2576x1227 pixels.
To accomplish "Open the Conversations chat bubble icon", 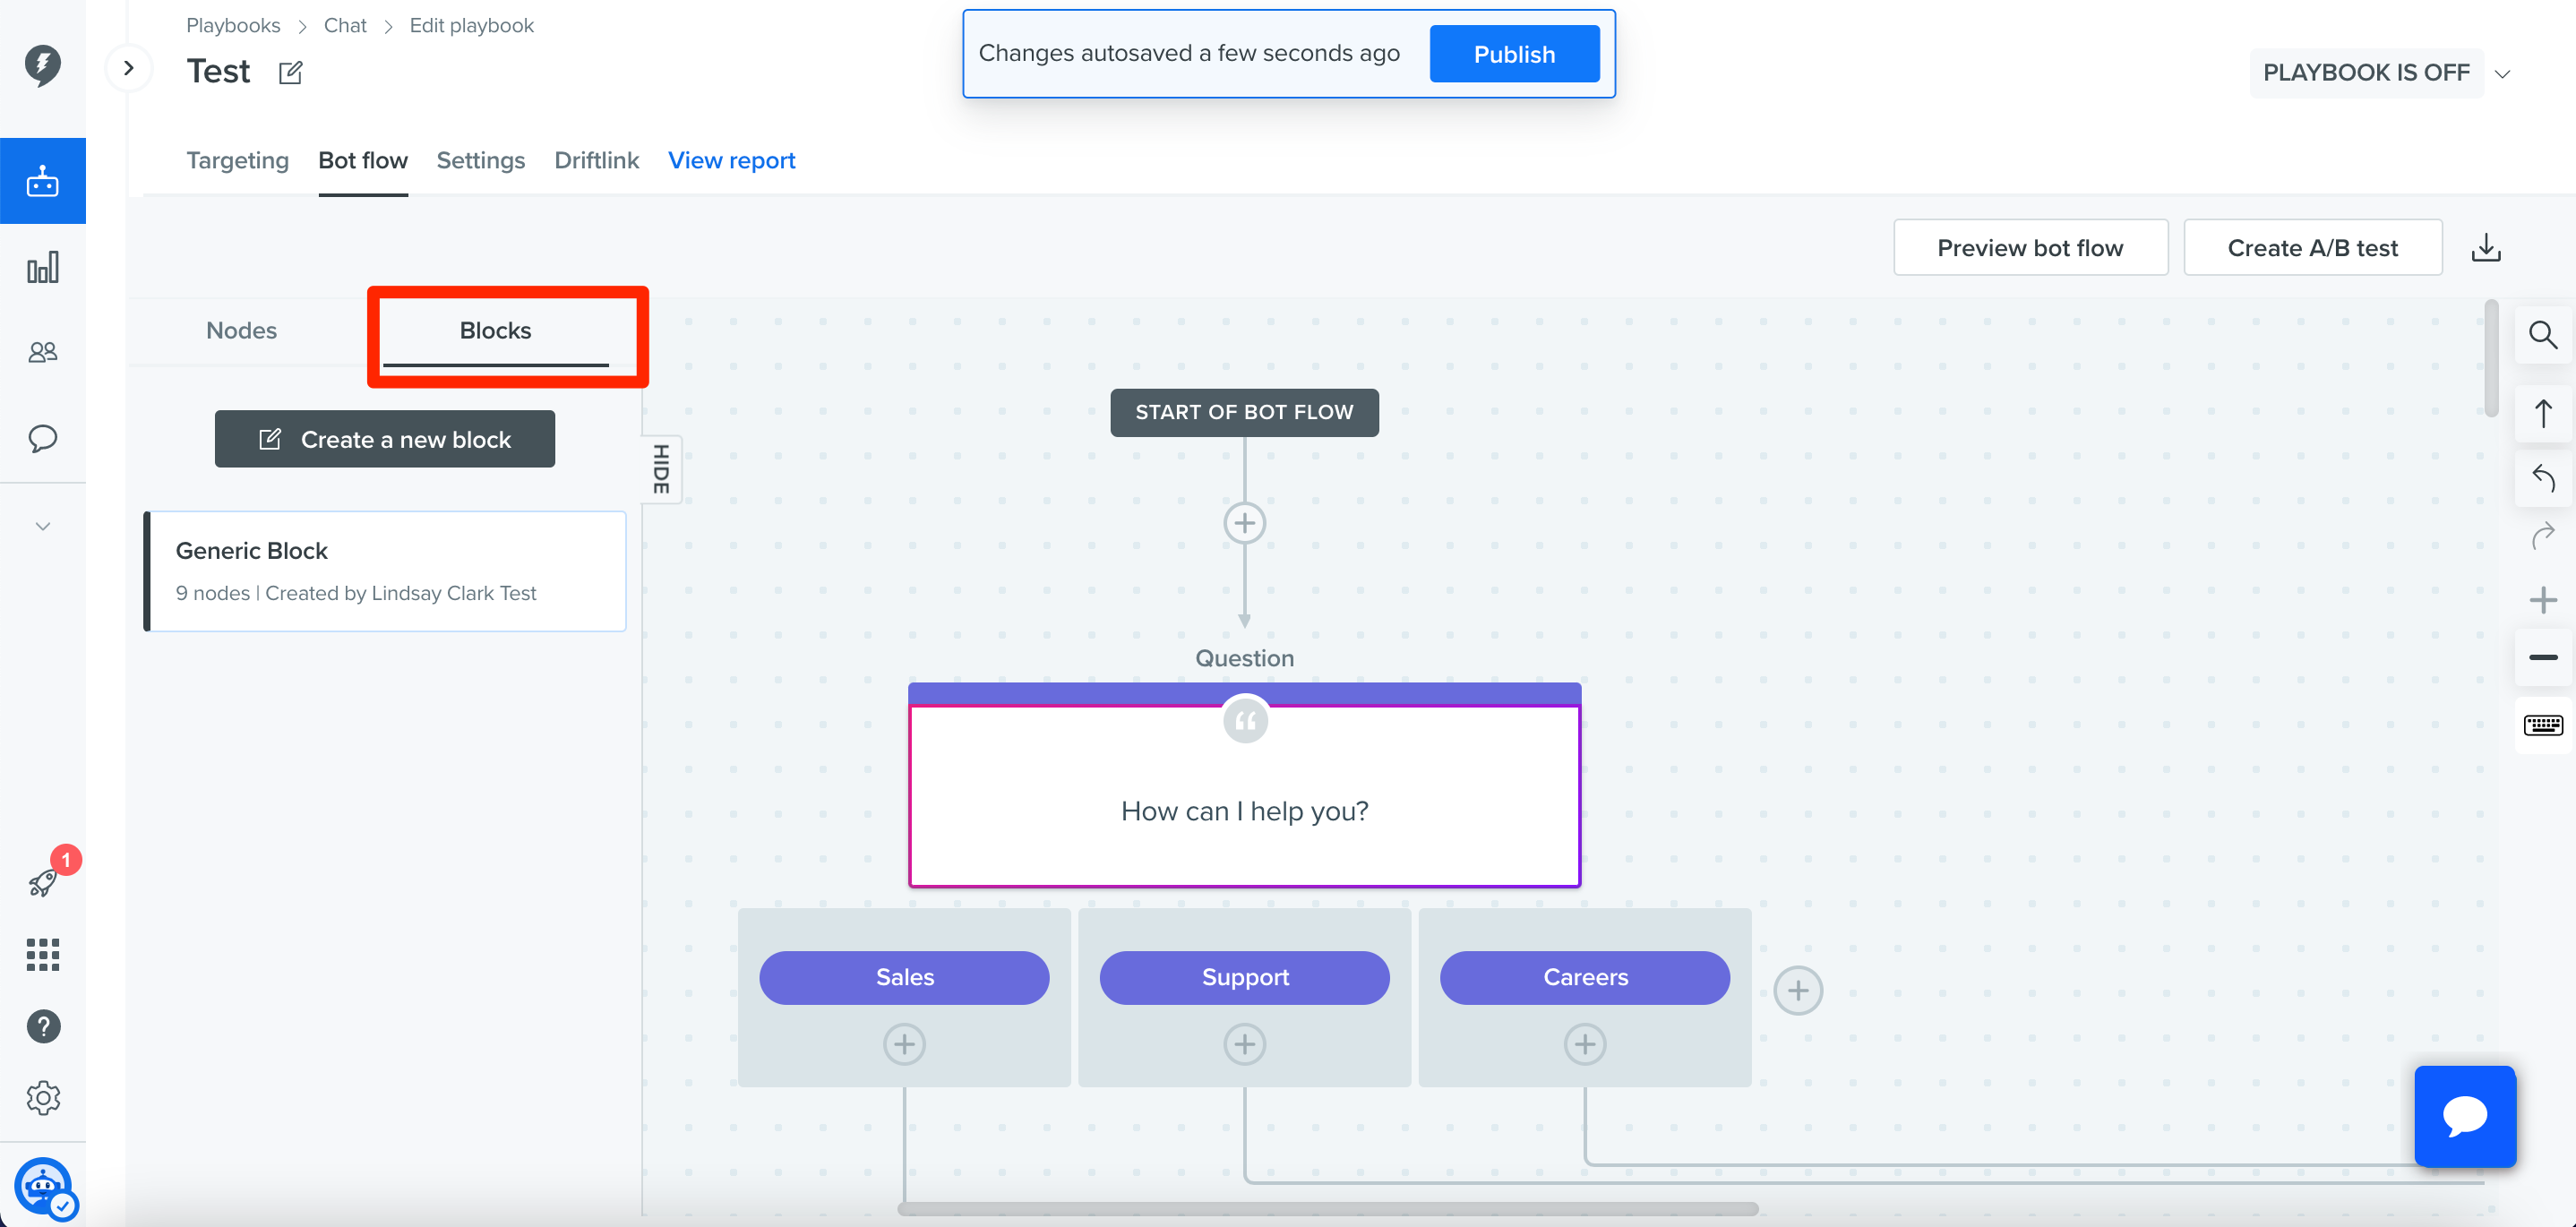I will (42, 438).
